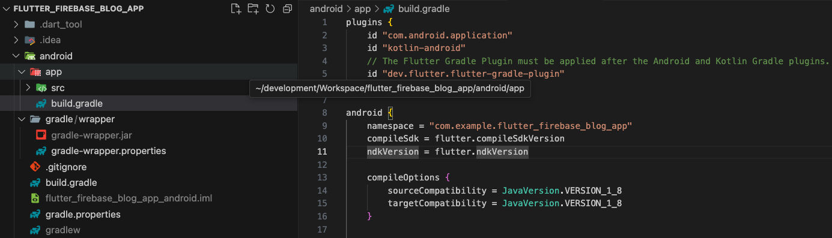The image size is (832, 238).
Task: Click the git icon beside .gitignore
Action: pyautogui.click(x=35, y=167)
